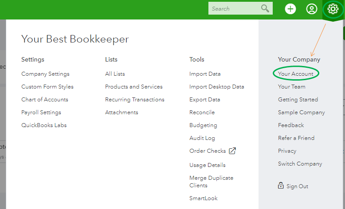Select Merge Duplicate Clients

coord(212,182)
